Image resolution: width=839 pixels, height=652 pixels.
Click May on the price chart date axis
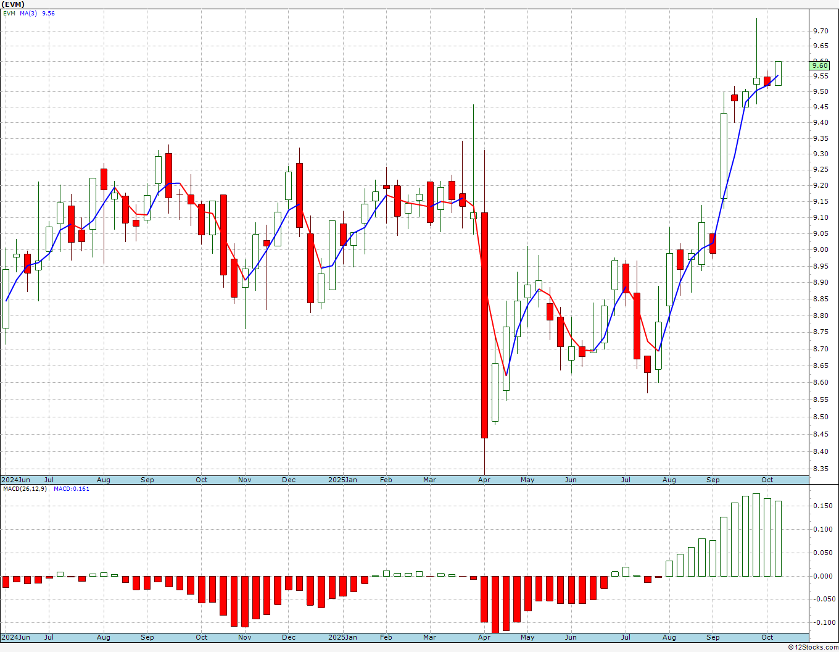(x=527, y=480)
